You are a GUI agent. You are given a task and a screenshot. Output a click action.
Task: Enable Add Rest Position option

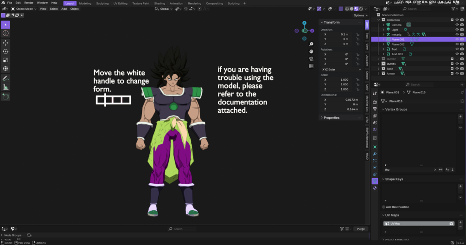tap(383, 207)
